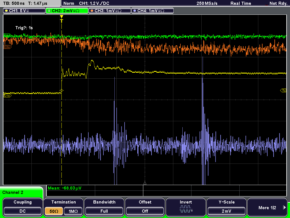Click the C1 ground level marker
290x218 pixels.
pyautogui.click(x=7, y=95)
